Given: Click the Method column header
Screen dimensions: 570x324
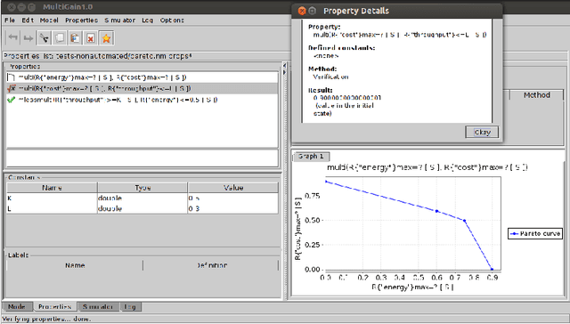Looking at the screenshot, I should coord(536,95).
